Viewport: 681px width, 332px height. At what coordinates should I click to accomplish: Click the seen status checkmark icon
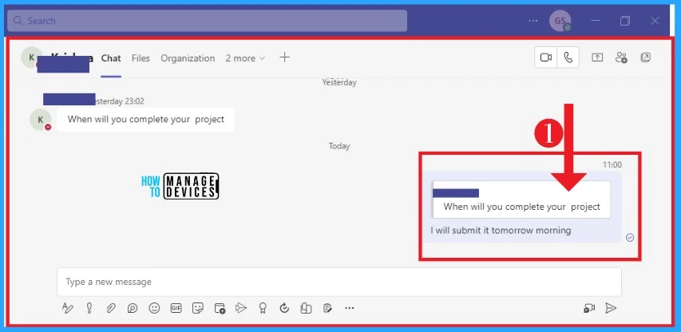(x=630, y=237)
